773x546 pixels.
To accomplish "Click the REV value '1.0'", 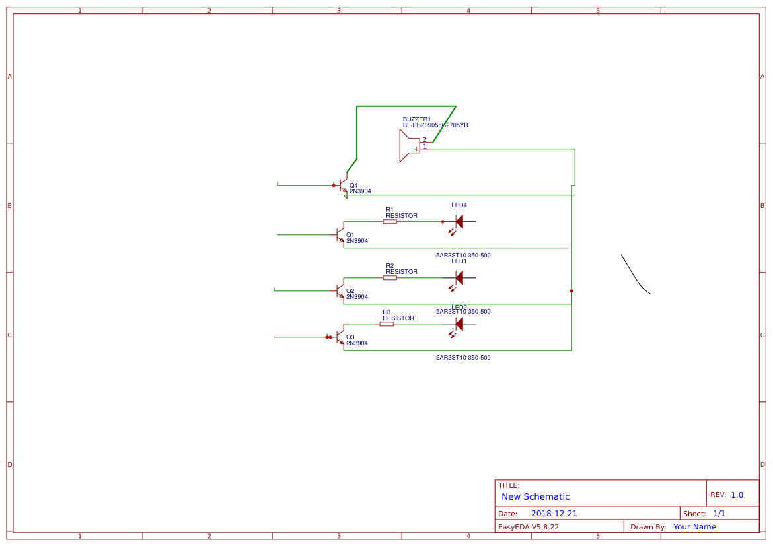I will (x=737, y=495).
